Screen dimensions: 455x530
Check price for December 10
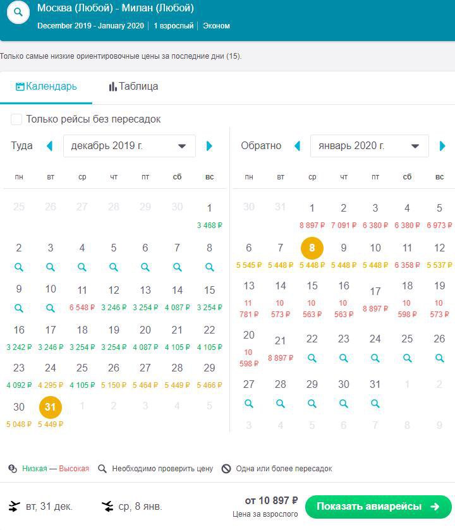pyautogui.click(x=51, y=308)
